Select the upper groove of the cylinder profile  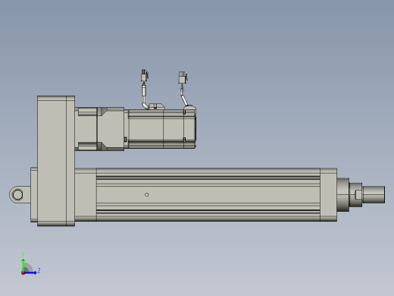pos(208,178)
